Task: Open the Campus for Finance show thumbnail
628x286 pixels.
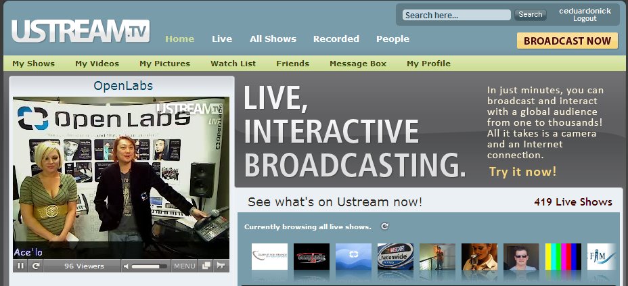Action: pos(269,256)
